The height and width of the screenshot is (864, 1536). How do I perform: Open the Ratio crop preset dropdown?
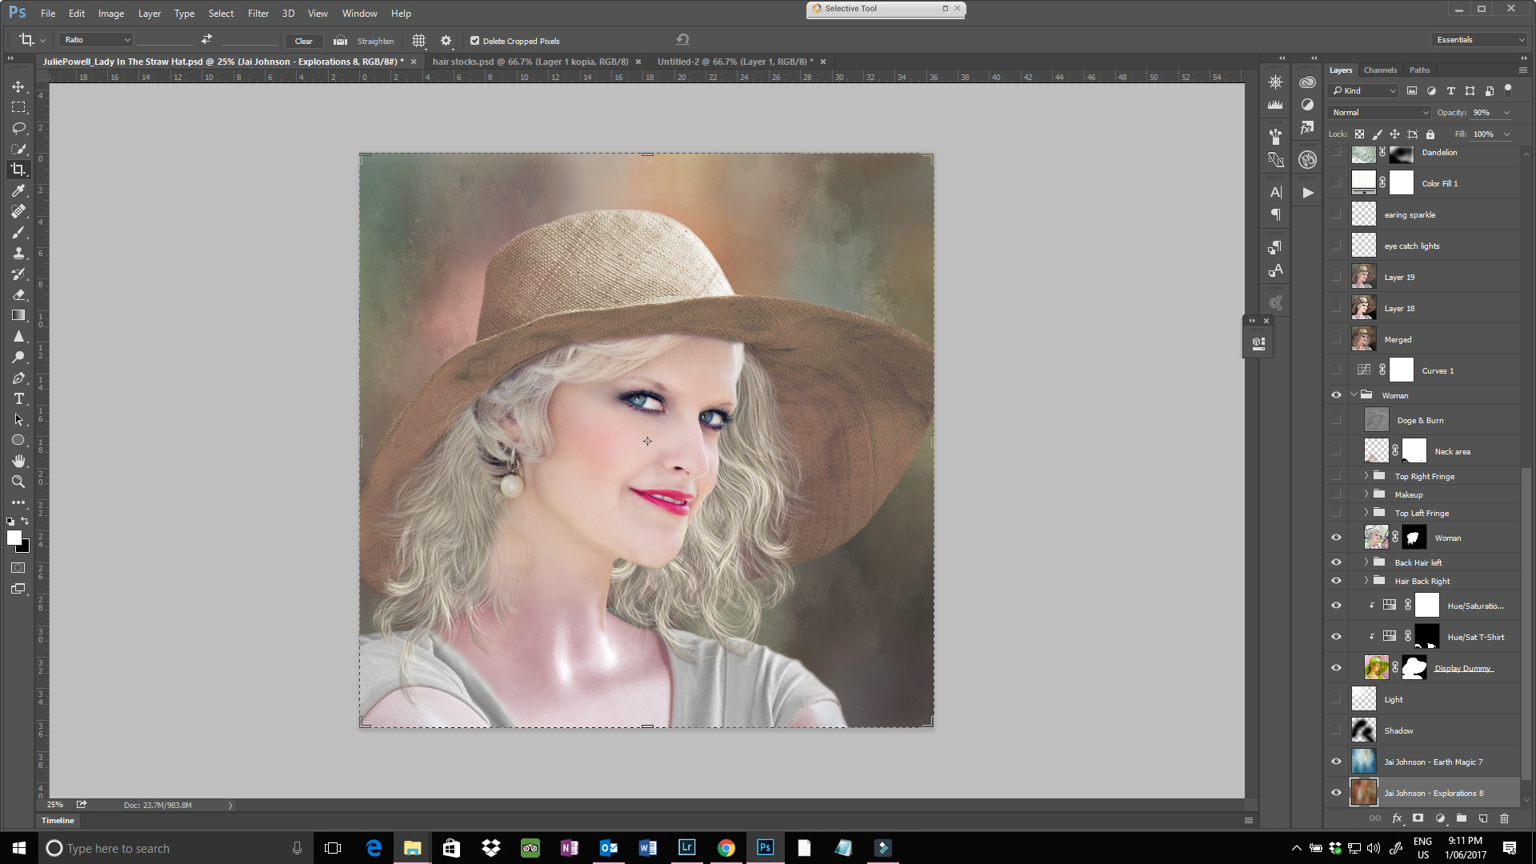[x=97, y=40]
